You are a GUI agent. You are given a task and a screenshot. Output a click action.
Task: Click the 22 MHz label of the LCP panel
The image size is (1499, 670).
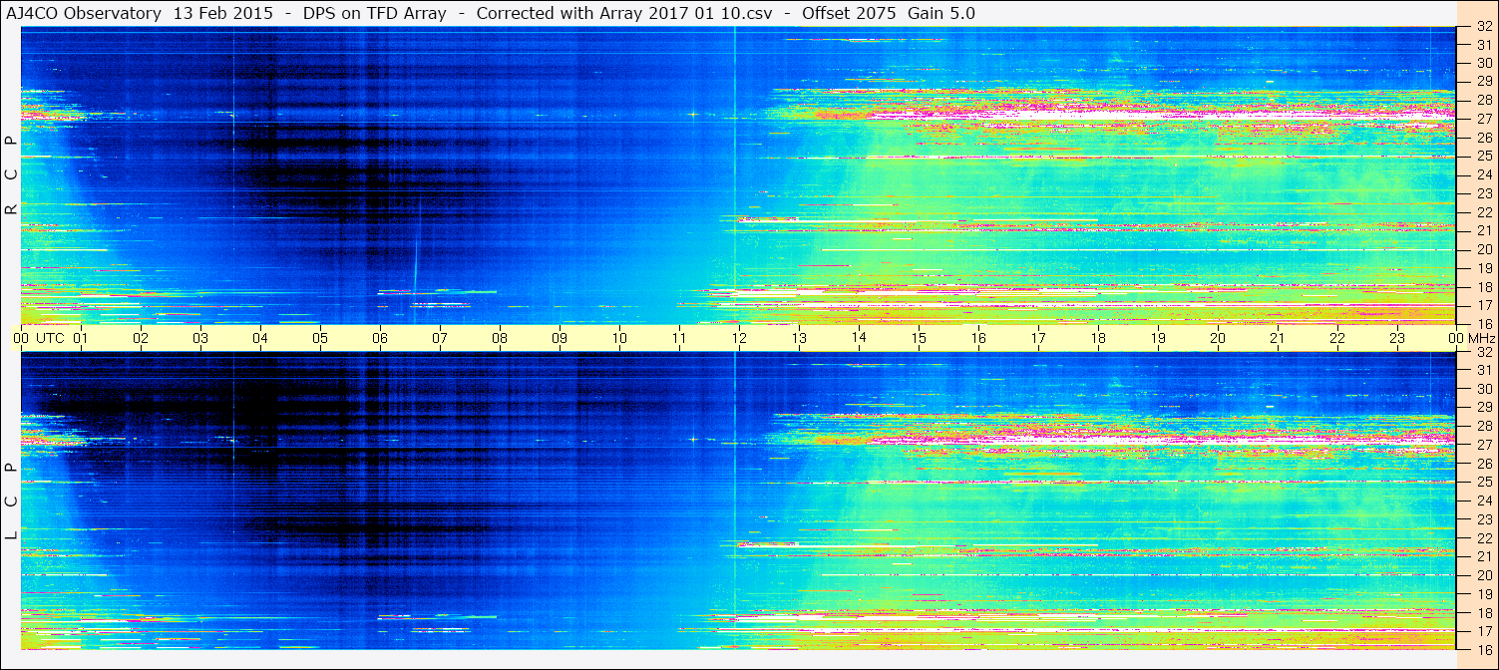pos(1483,538)
